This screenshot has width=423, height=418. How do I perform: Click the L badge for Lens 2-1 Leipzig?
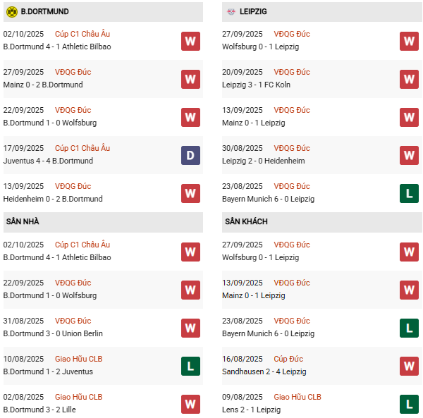409,404
